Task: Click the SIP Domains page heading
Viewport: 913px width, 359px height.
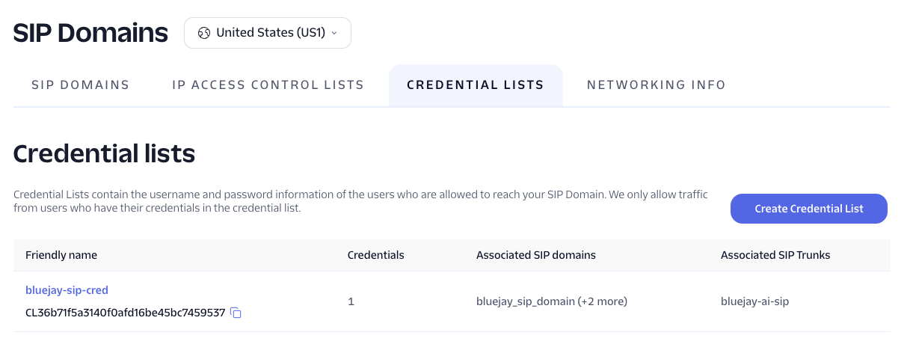Action: [90, 33]
